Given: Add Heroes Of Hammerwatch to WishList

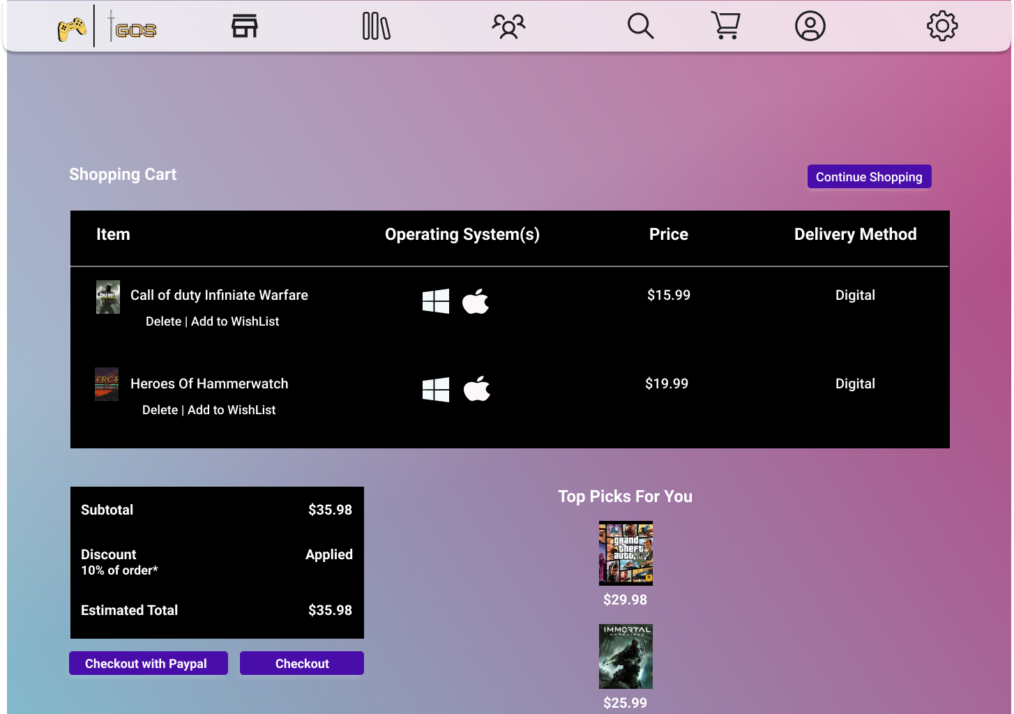Looking at the screenshot, I should point(232,410).
